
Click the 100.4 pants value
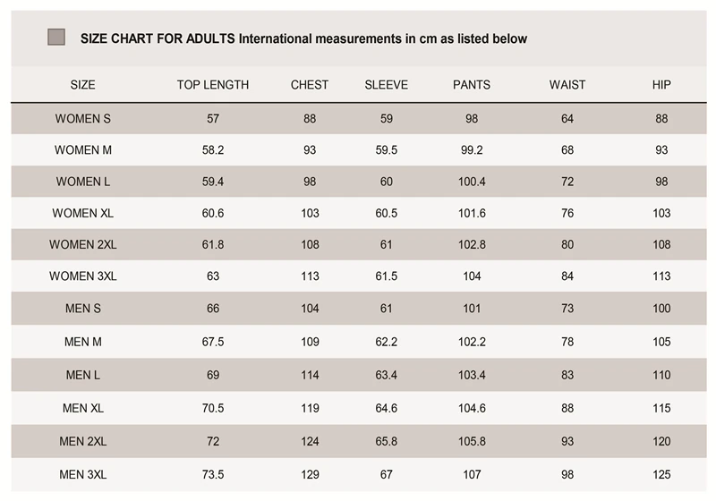point(472,182)
